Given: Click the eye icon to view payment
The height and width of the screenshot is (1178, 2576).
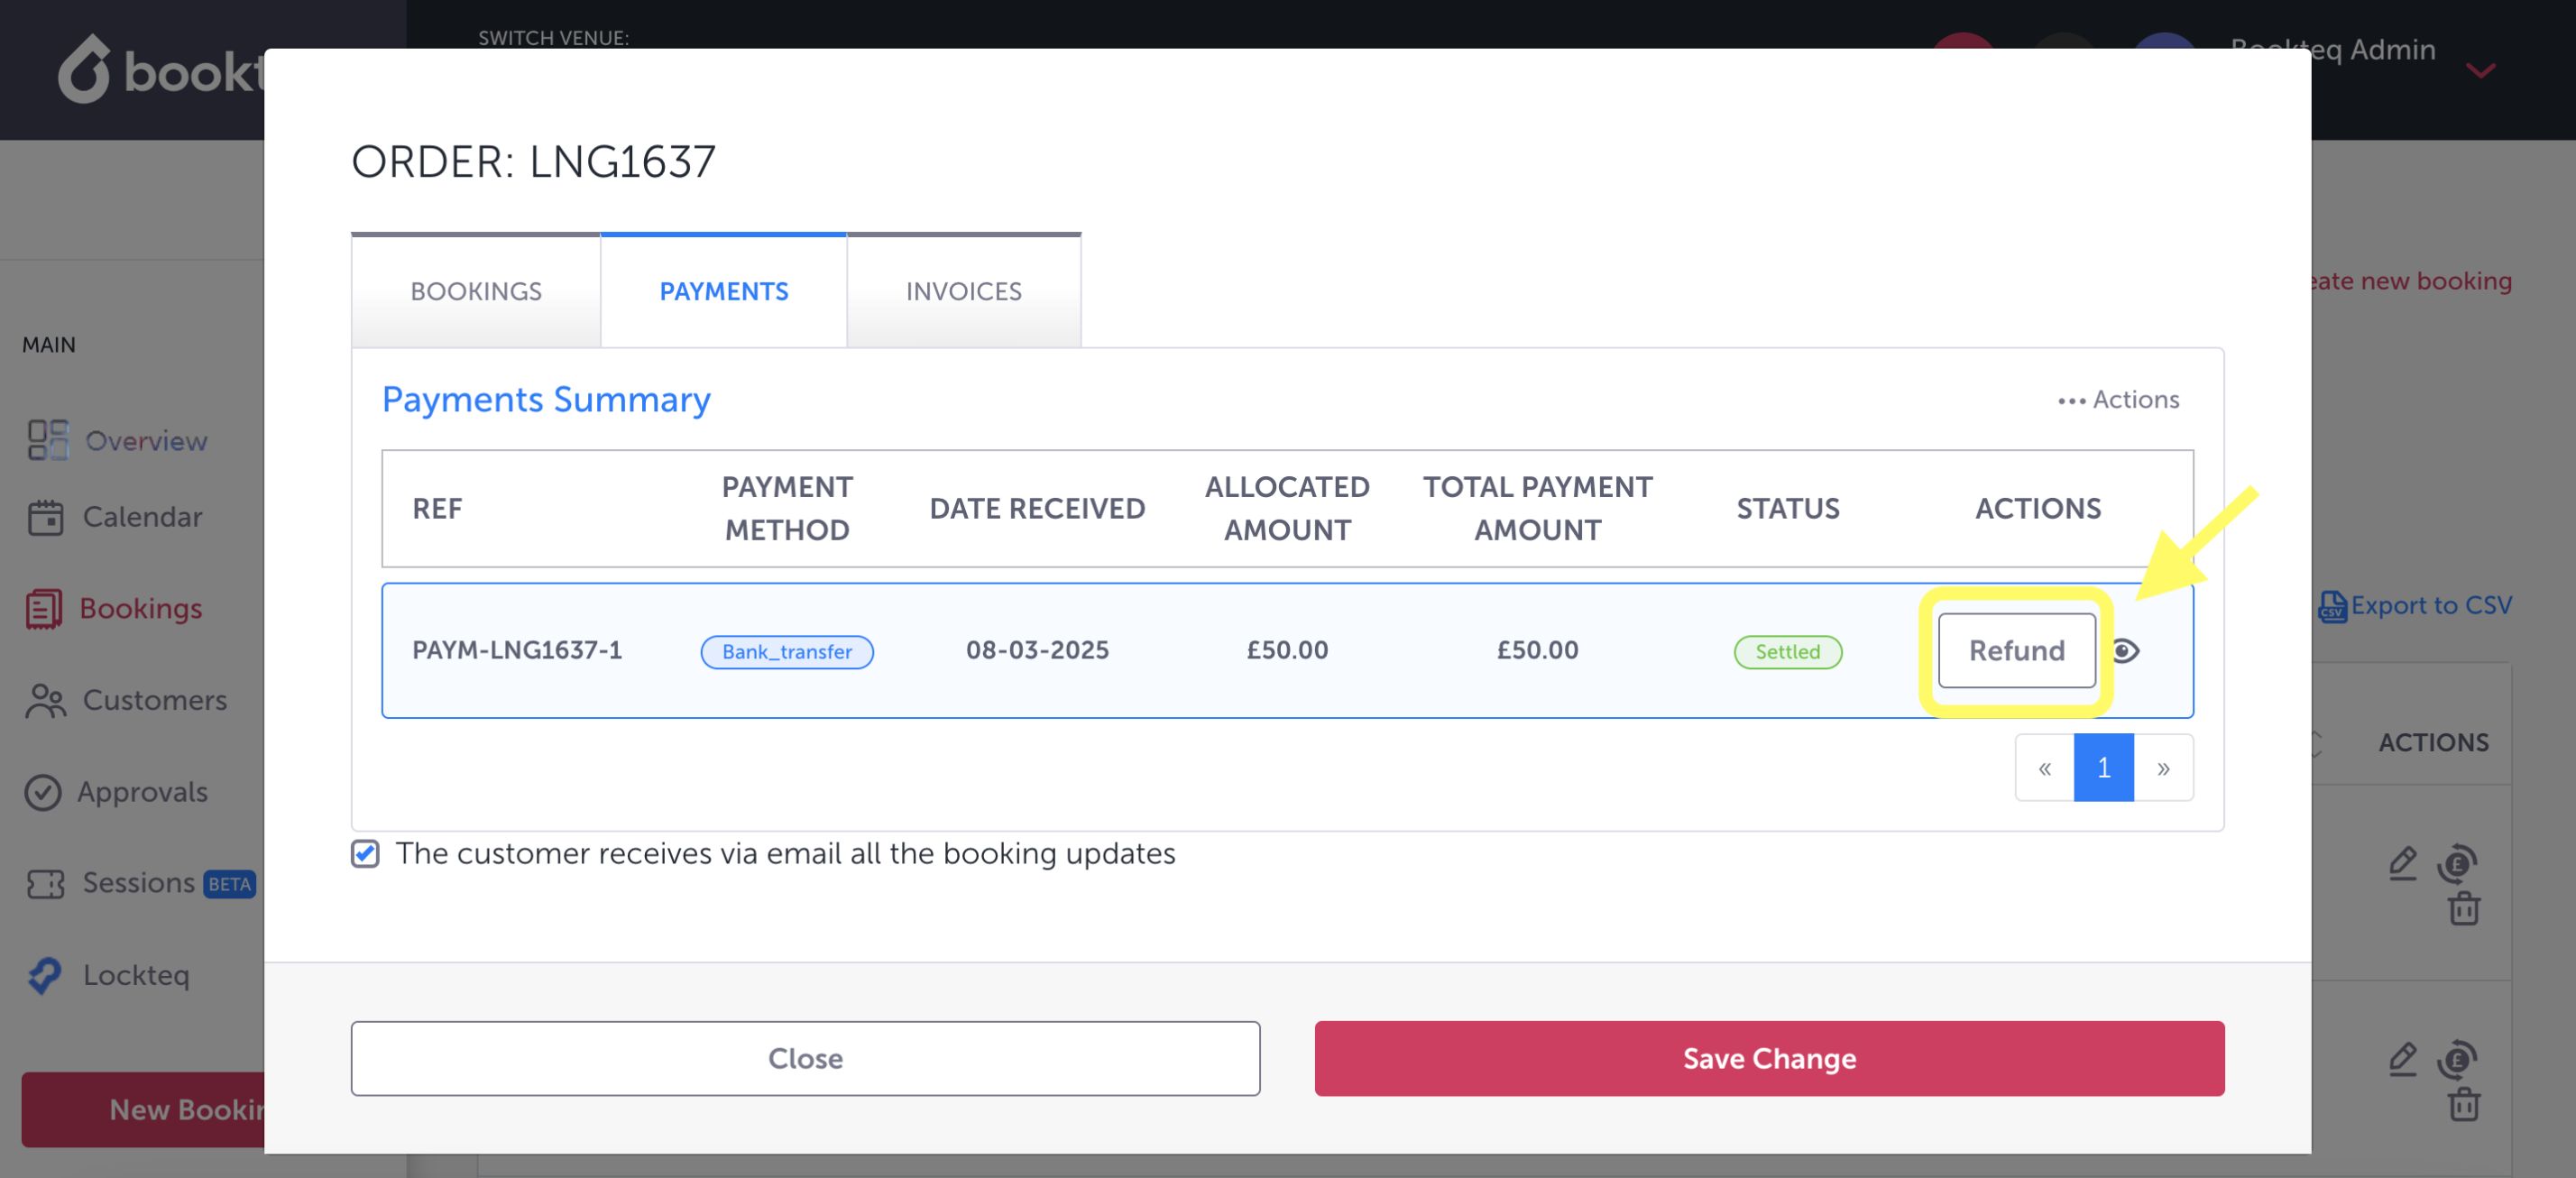Looking at the screenshot, I should coord(2125,651).
